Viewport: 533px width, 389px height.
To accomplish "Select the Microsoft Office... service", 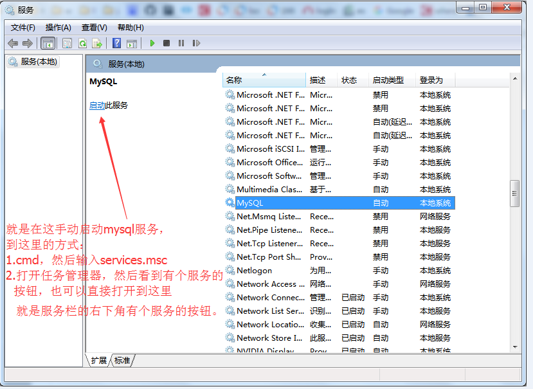I will pos(340,162).
